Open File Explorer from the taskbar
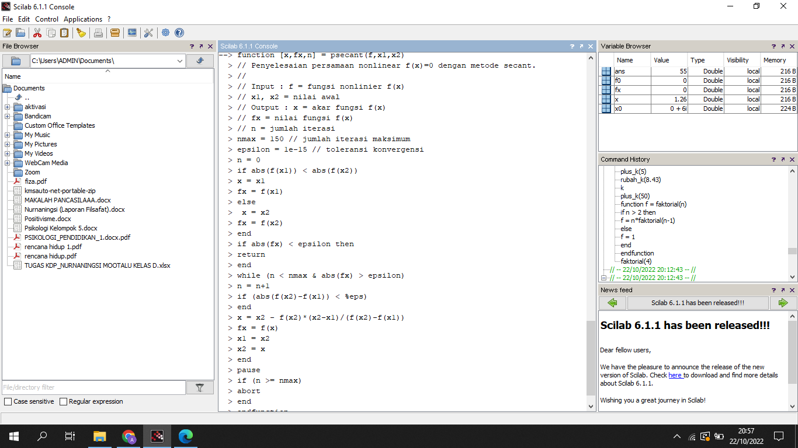The height and width of the screenshot is (448, 798). click(100, 436)
